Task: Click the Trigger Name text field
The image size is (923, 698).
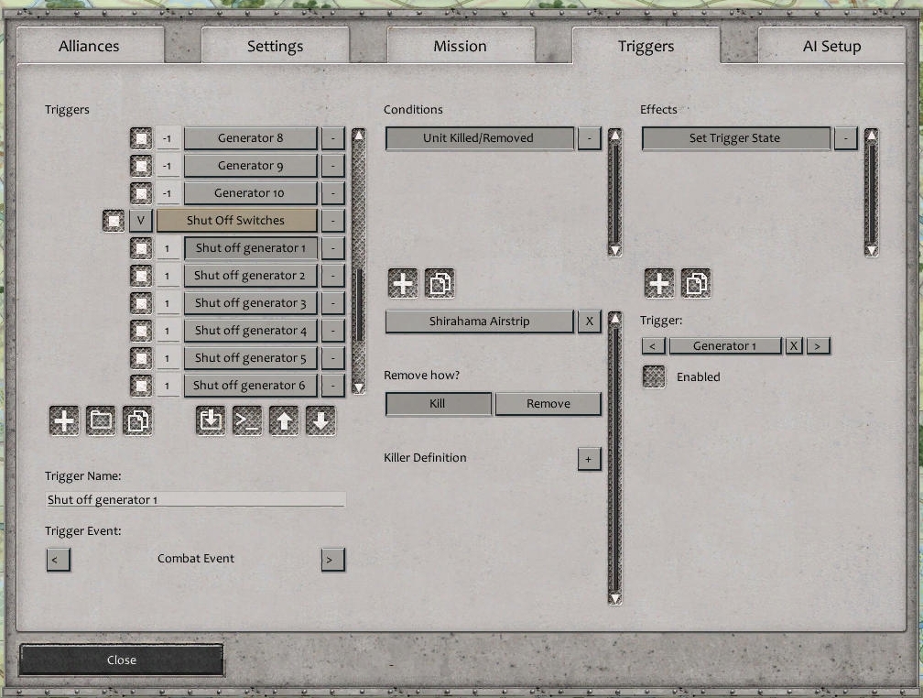Action: (195, 498)
